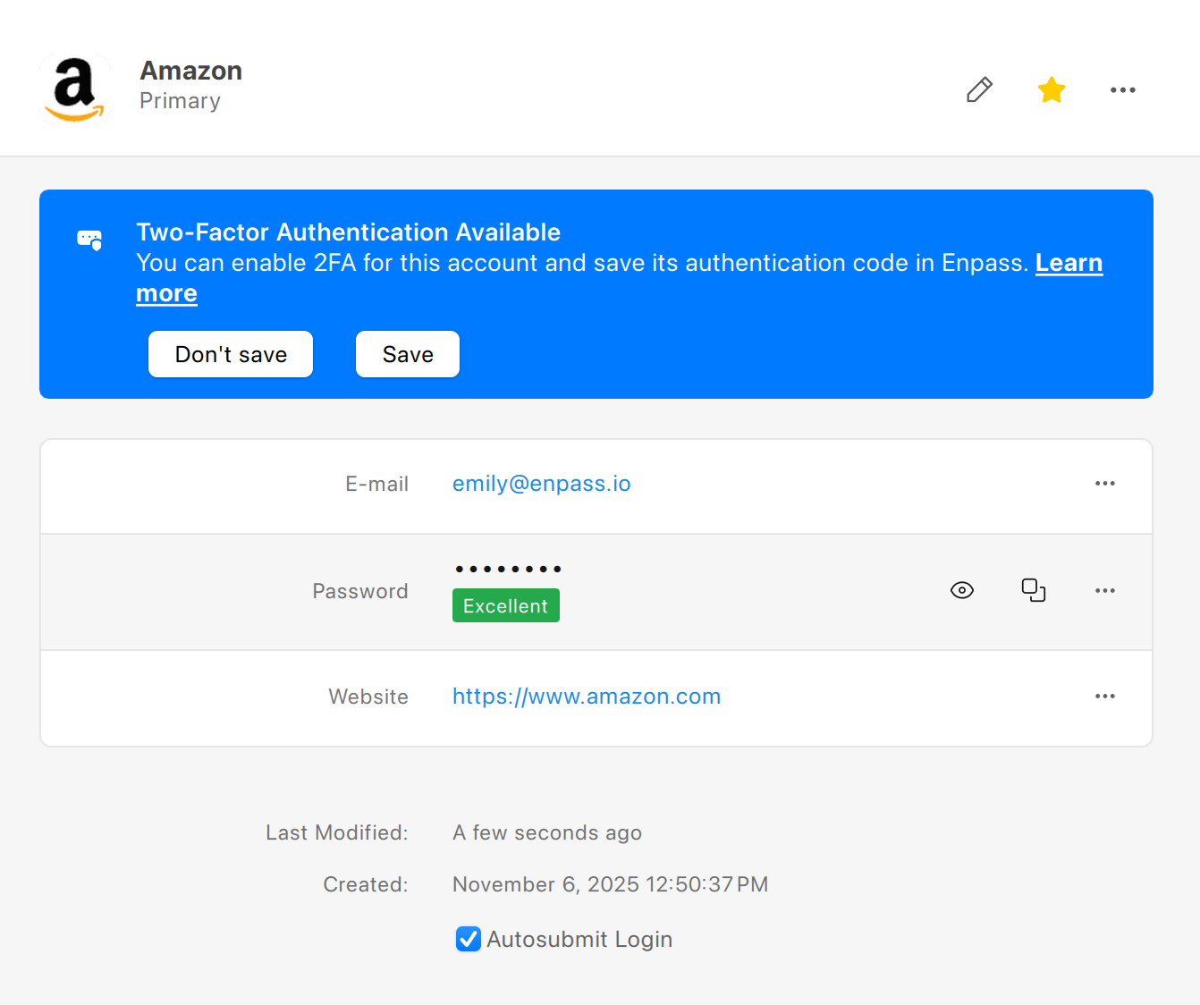Open more options for the E-mail field

point(1105,484)
